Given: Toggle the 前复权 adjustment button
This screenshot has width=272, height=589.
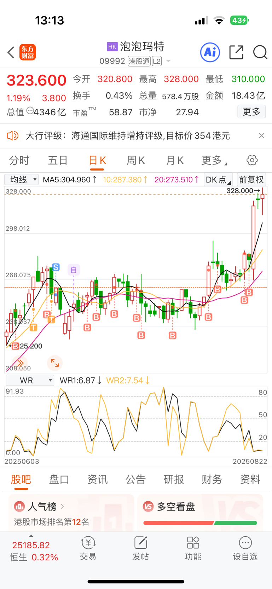Looking at the screenshot, I should pos(251,180).
